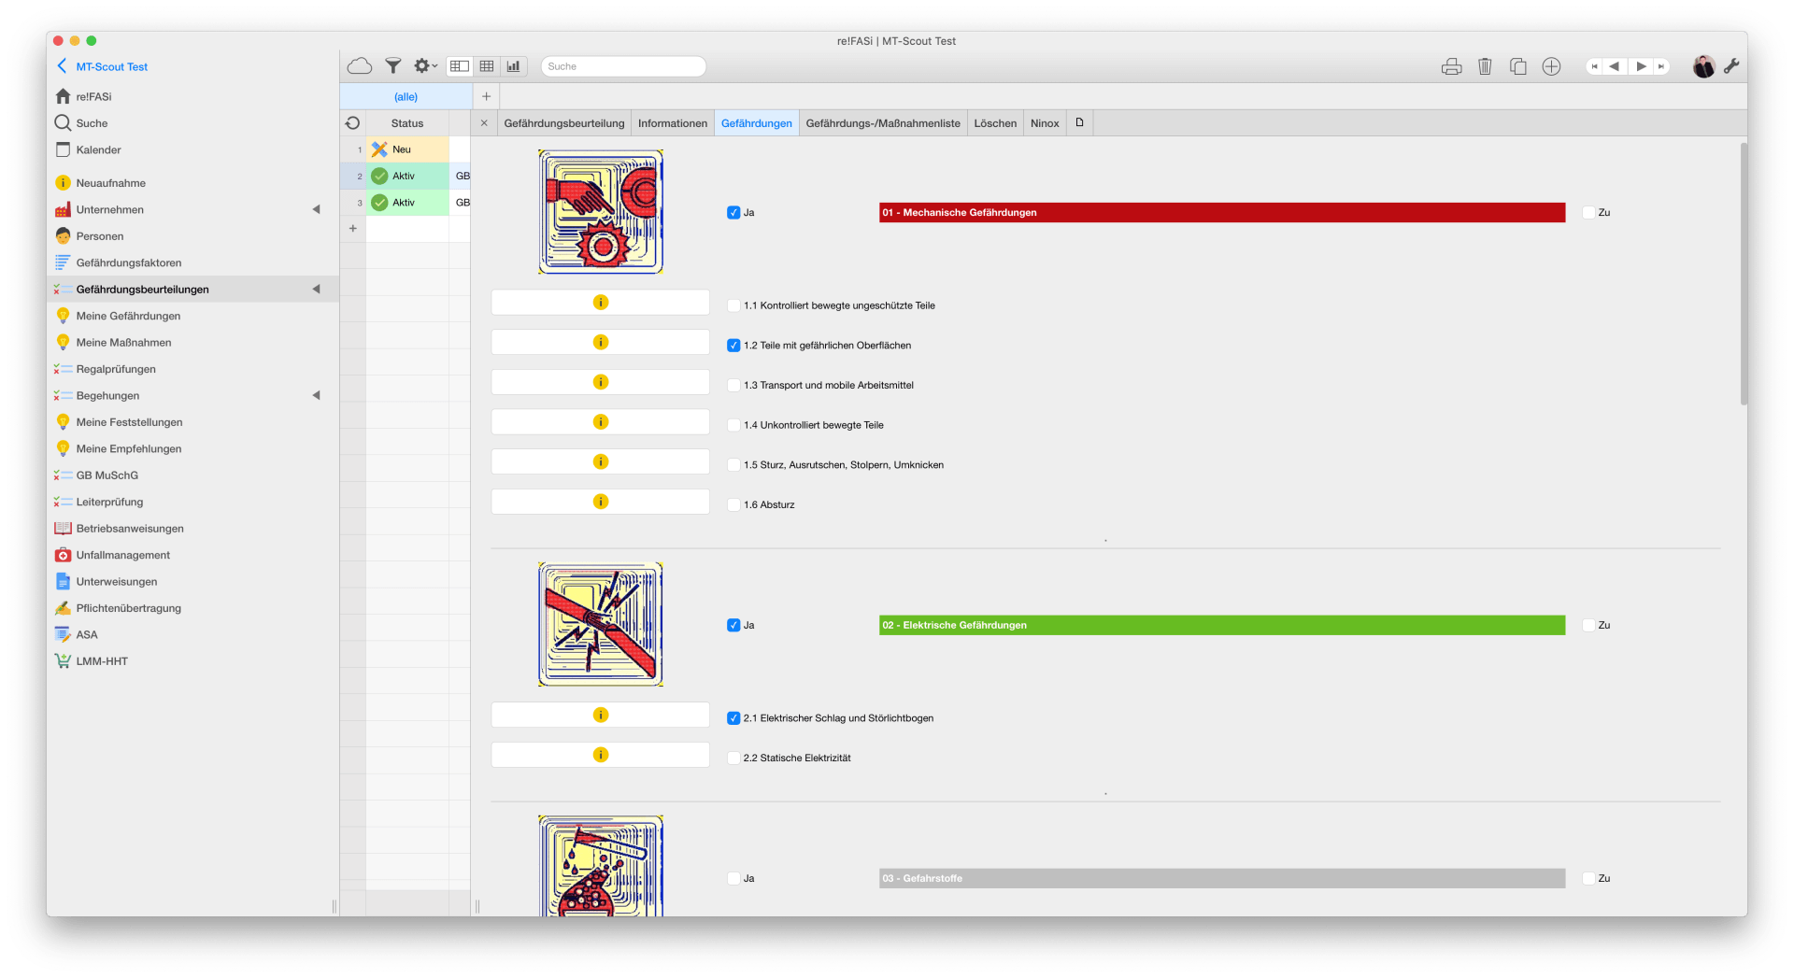Viewport: 1794px width, 978px height.
Task: Click green 02 Elektrische Gefährdungen bar
Action: tap(1222, 626)
